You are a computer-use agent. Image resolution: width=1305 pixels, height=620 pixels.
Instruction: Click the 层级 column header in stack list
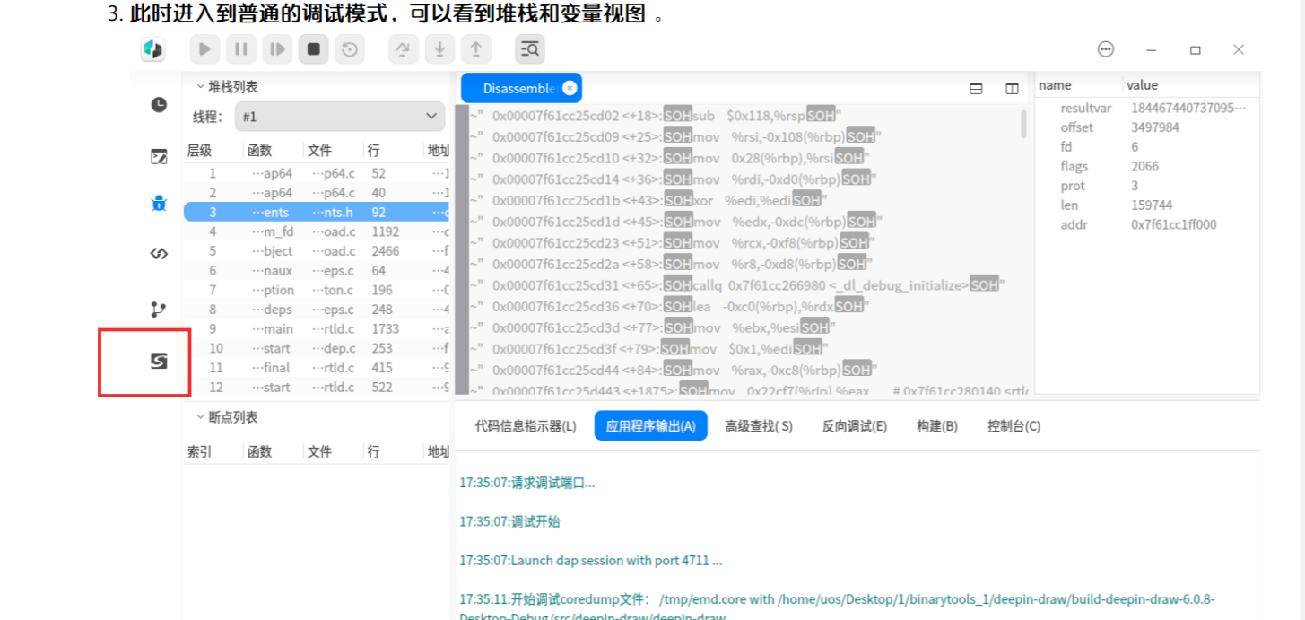[199, 151]
